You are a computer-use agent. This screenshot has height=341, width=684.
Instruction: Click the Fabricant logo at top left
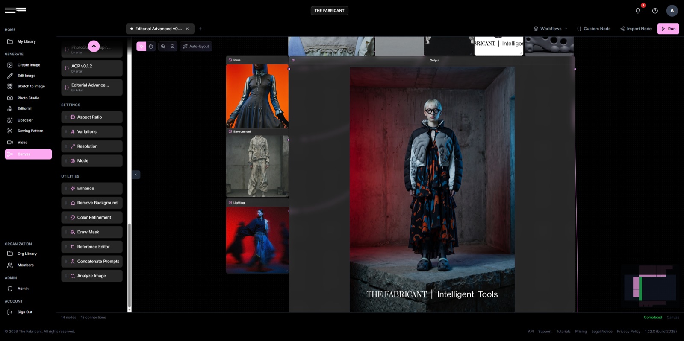tap(15, 9)
